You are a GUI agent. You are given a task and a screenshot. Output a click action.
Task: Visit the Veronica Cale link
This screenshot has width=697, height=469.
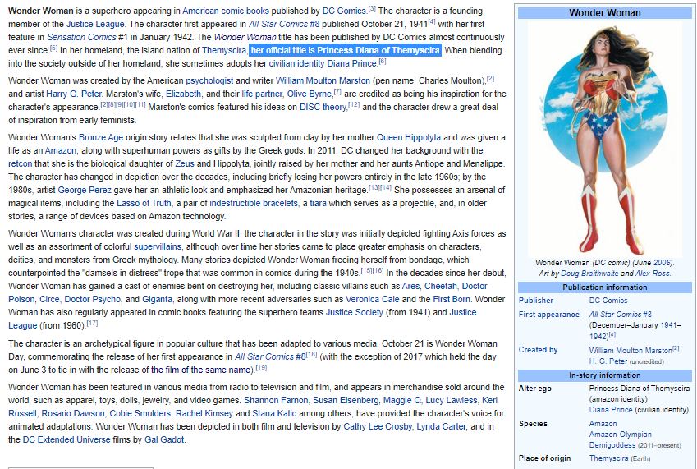pyautogui.click(x=373, y=299)
